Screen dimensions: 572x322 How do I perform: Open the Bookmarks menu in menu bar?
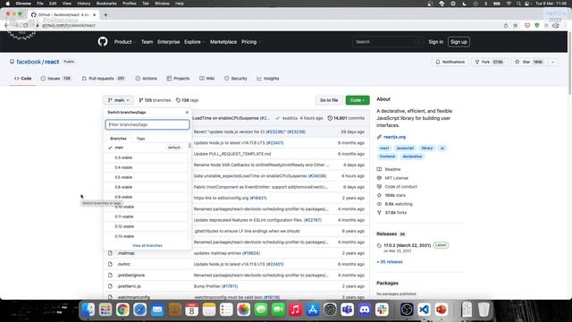click(x=106, y=4)
